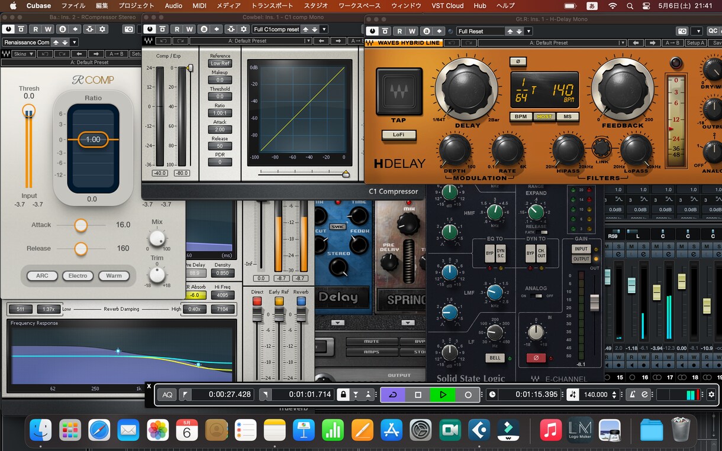Toggle the purple cycle loop button
722x451 pixels.
(x=393, y=394)
